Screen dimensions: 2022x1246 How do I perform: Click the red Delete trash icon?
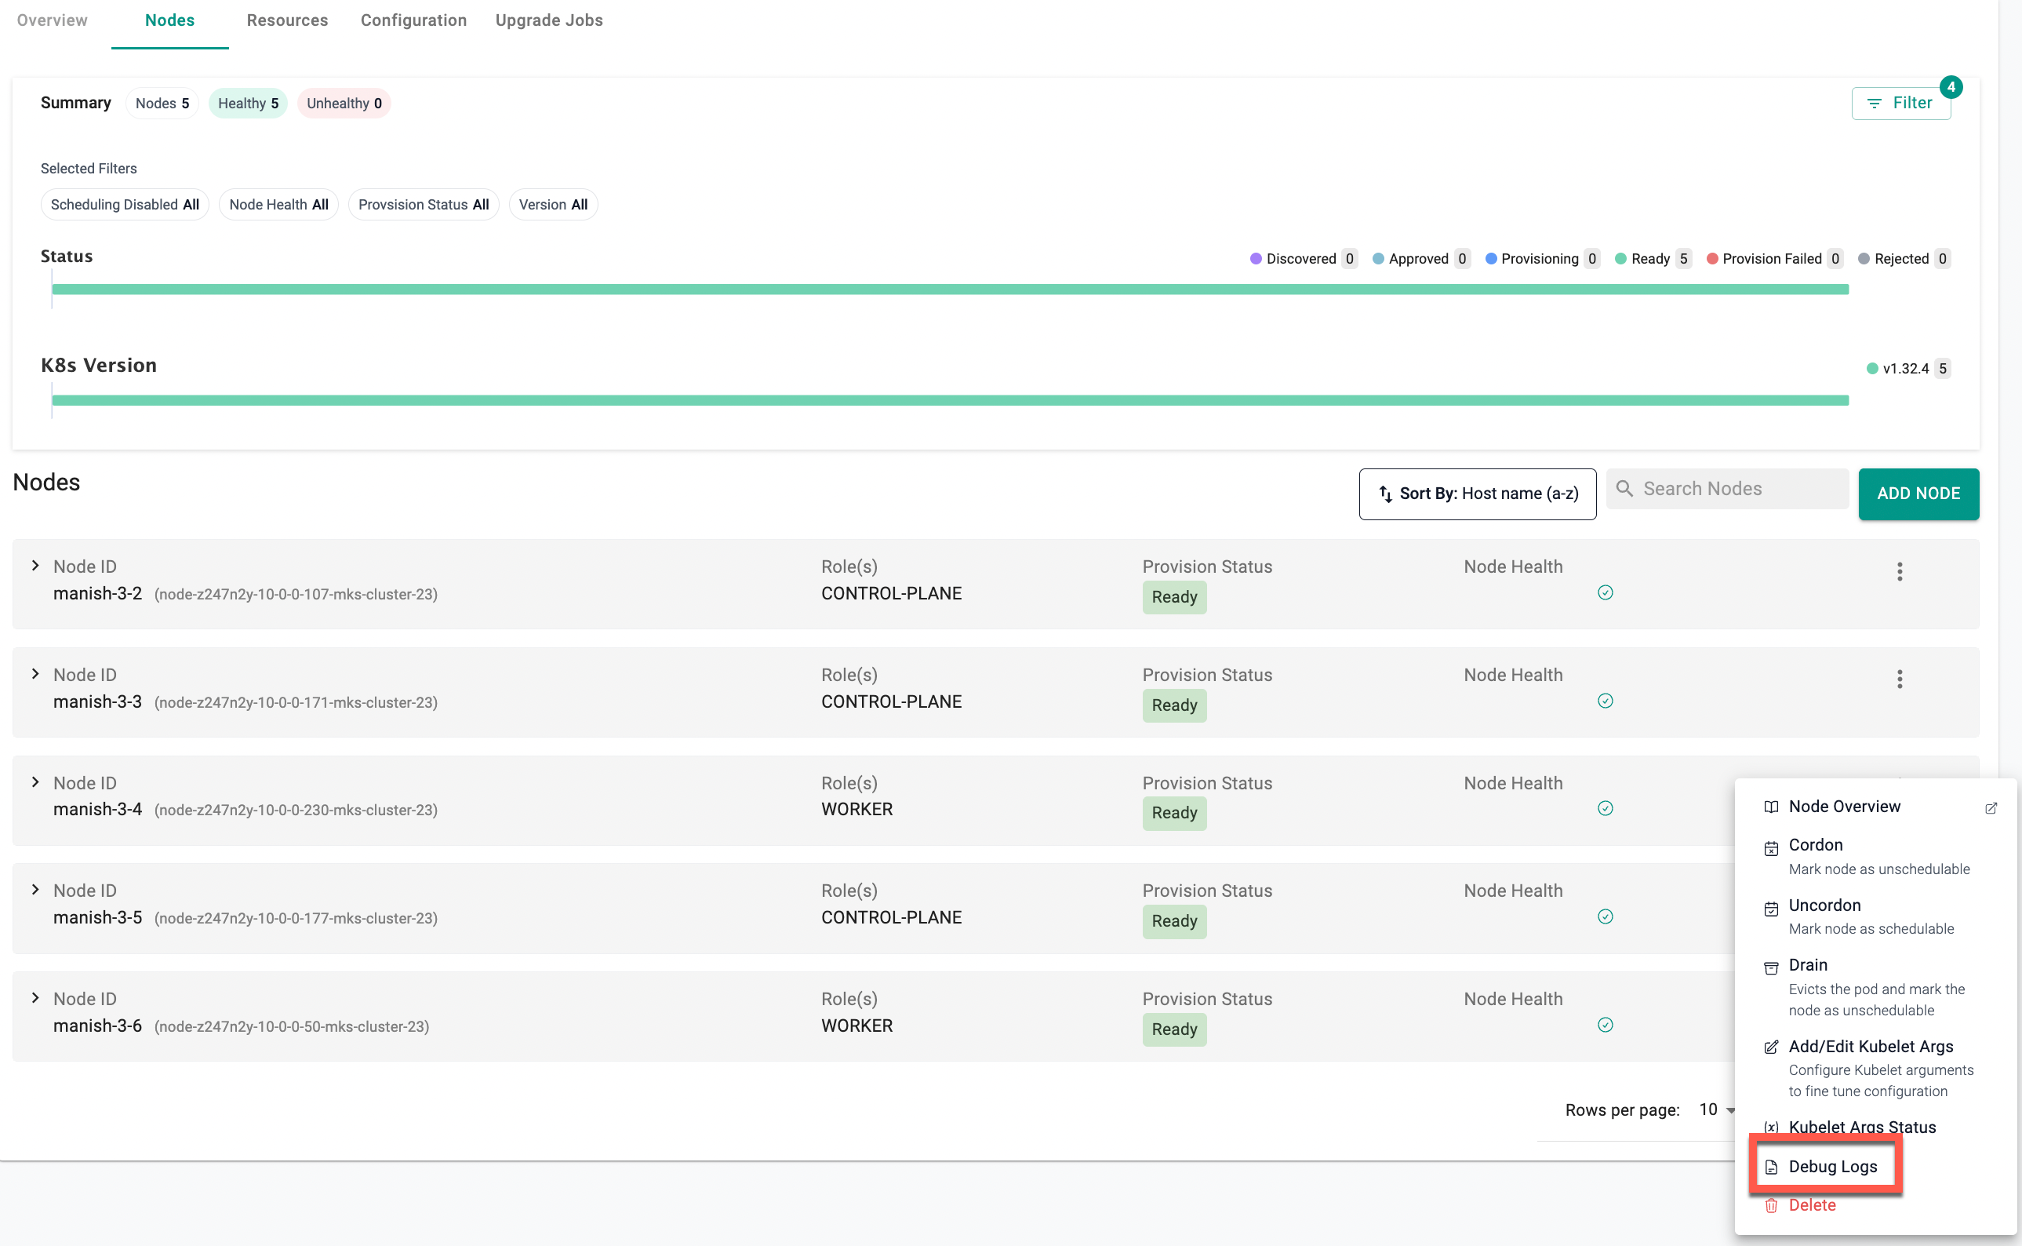click(1771, 1206)
